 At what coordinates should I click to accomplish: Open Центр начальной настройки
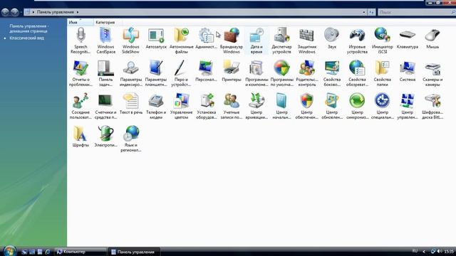(281, 106)
